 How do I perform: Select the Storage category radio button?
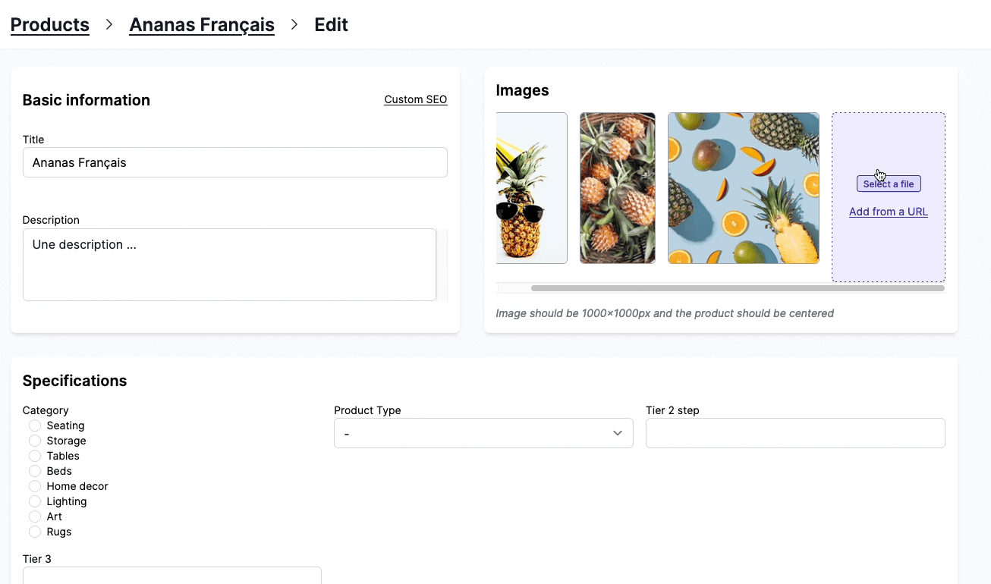(34, 441)
